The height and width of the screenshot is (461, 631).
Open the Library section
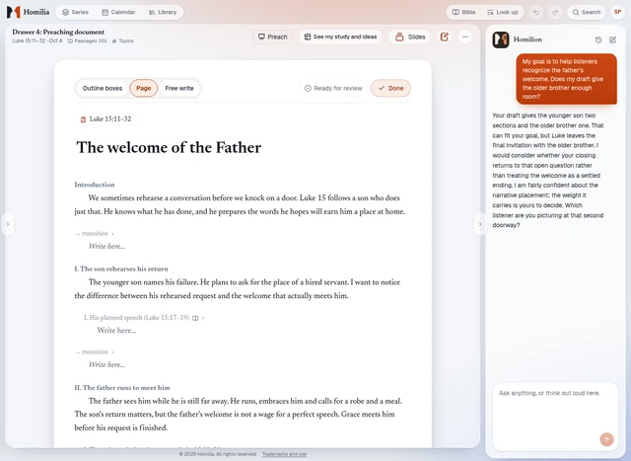pyautogui.click(x=163, y=12)
